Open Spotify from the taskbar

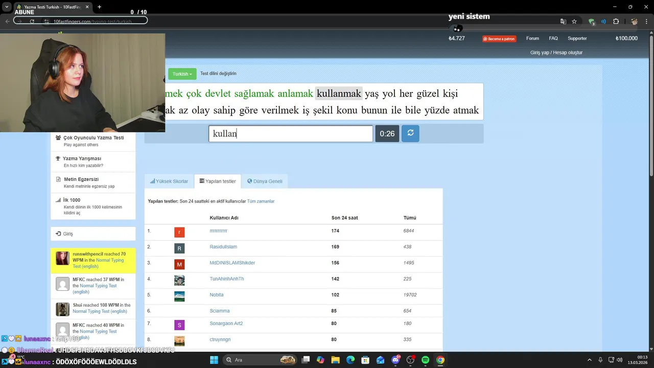(x=425, y=360)
